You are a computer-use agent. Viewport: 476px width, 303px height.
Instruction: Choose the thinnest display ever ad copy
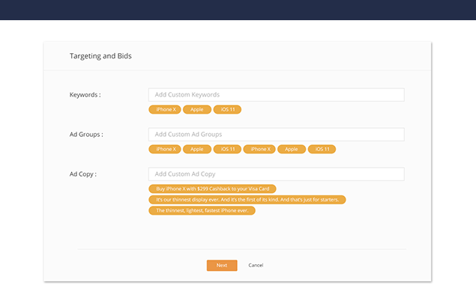click(x=247, y=200)
